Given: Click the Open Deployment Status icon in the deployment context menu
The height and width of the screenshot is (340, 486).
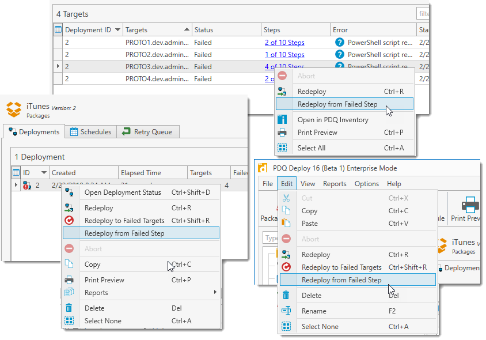Looking at the screenshot, I should click(69, 192).
